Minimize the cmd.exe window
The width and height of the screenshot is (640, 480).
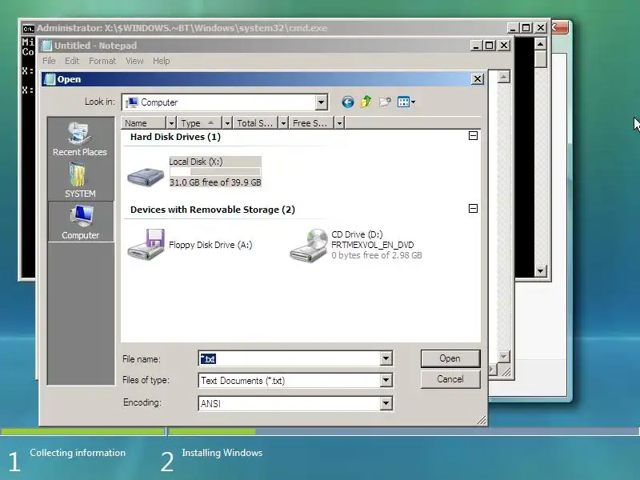513,28
